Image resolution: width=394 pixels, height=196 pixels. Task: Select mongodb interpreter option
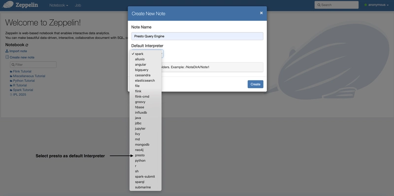point(145,144)
